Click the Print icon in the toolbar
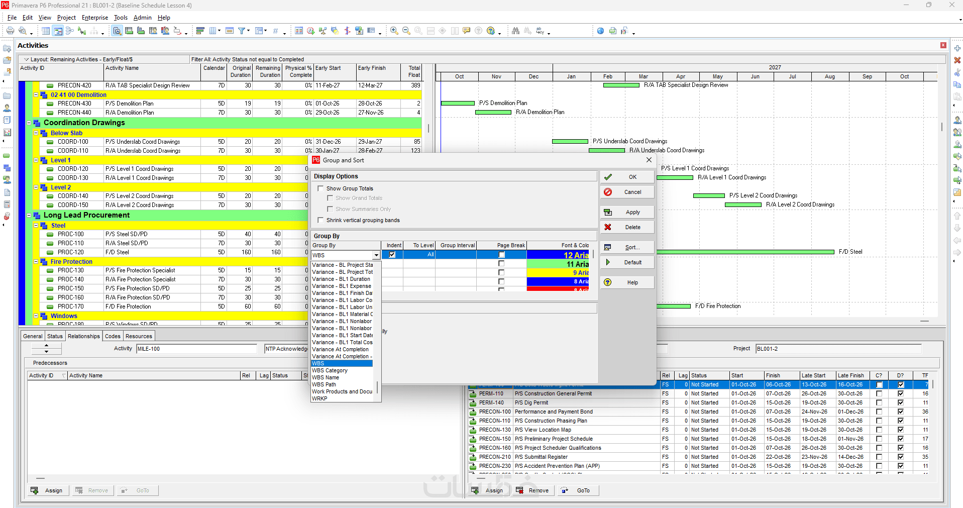This screenshot has height=508, width=963. [10, 31]
